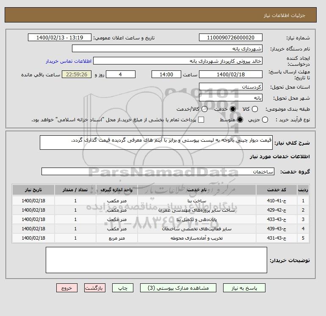Click the اطلاعات خدمات مورد نیاز heading
Image resolution: width=326 pixels, height=316 pixels.
click(x=279, y=157)
